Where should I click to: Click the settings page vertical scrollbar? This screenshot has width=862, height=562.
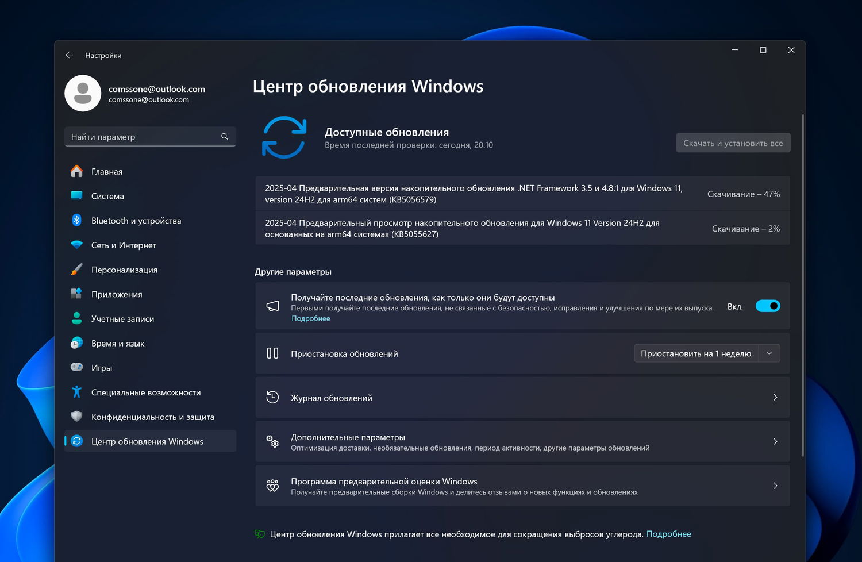point(803,286)
